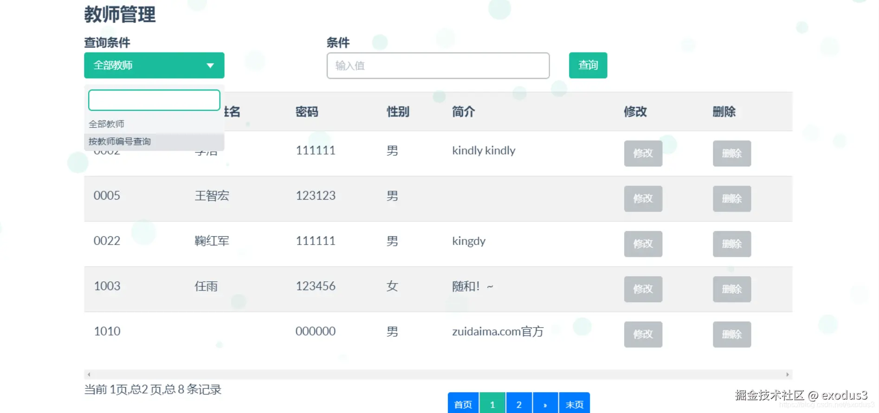Image resolution: width=879 pixels, height=413 pixels.
Task: Modify teacher 王智宏 record
Action: pyautogui.click(x=643, y=199)
